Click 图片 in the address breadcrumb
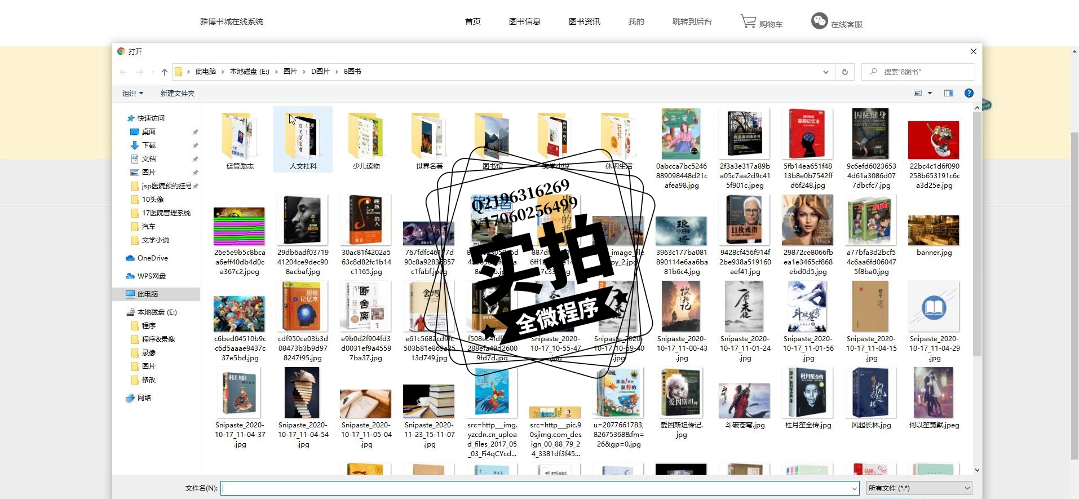The height and width of the screenshot is (499, 1079). (x=290, y=72)
